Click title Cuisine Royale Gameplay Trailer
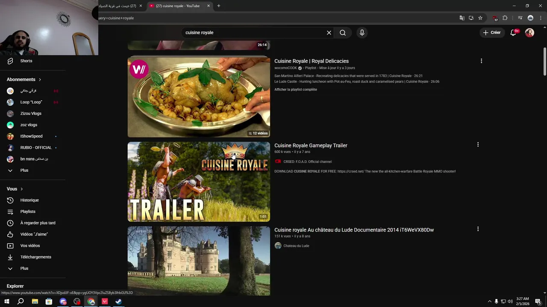Screen dimensions: 547x307 click(311, 145)
